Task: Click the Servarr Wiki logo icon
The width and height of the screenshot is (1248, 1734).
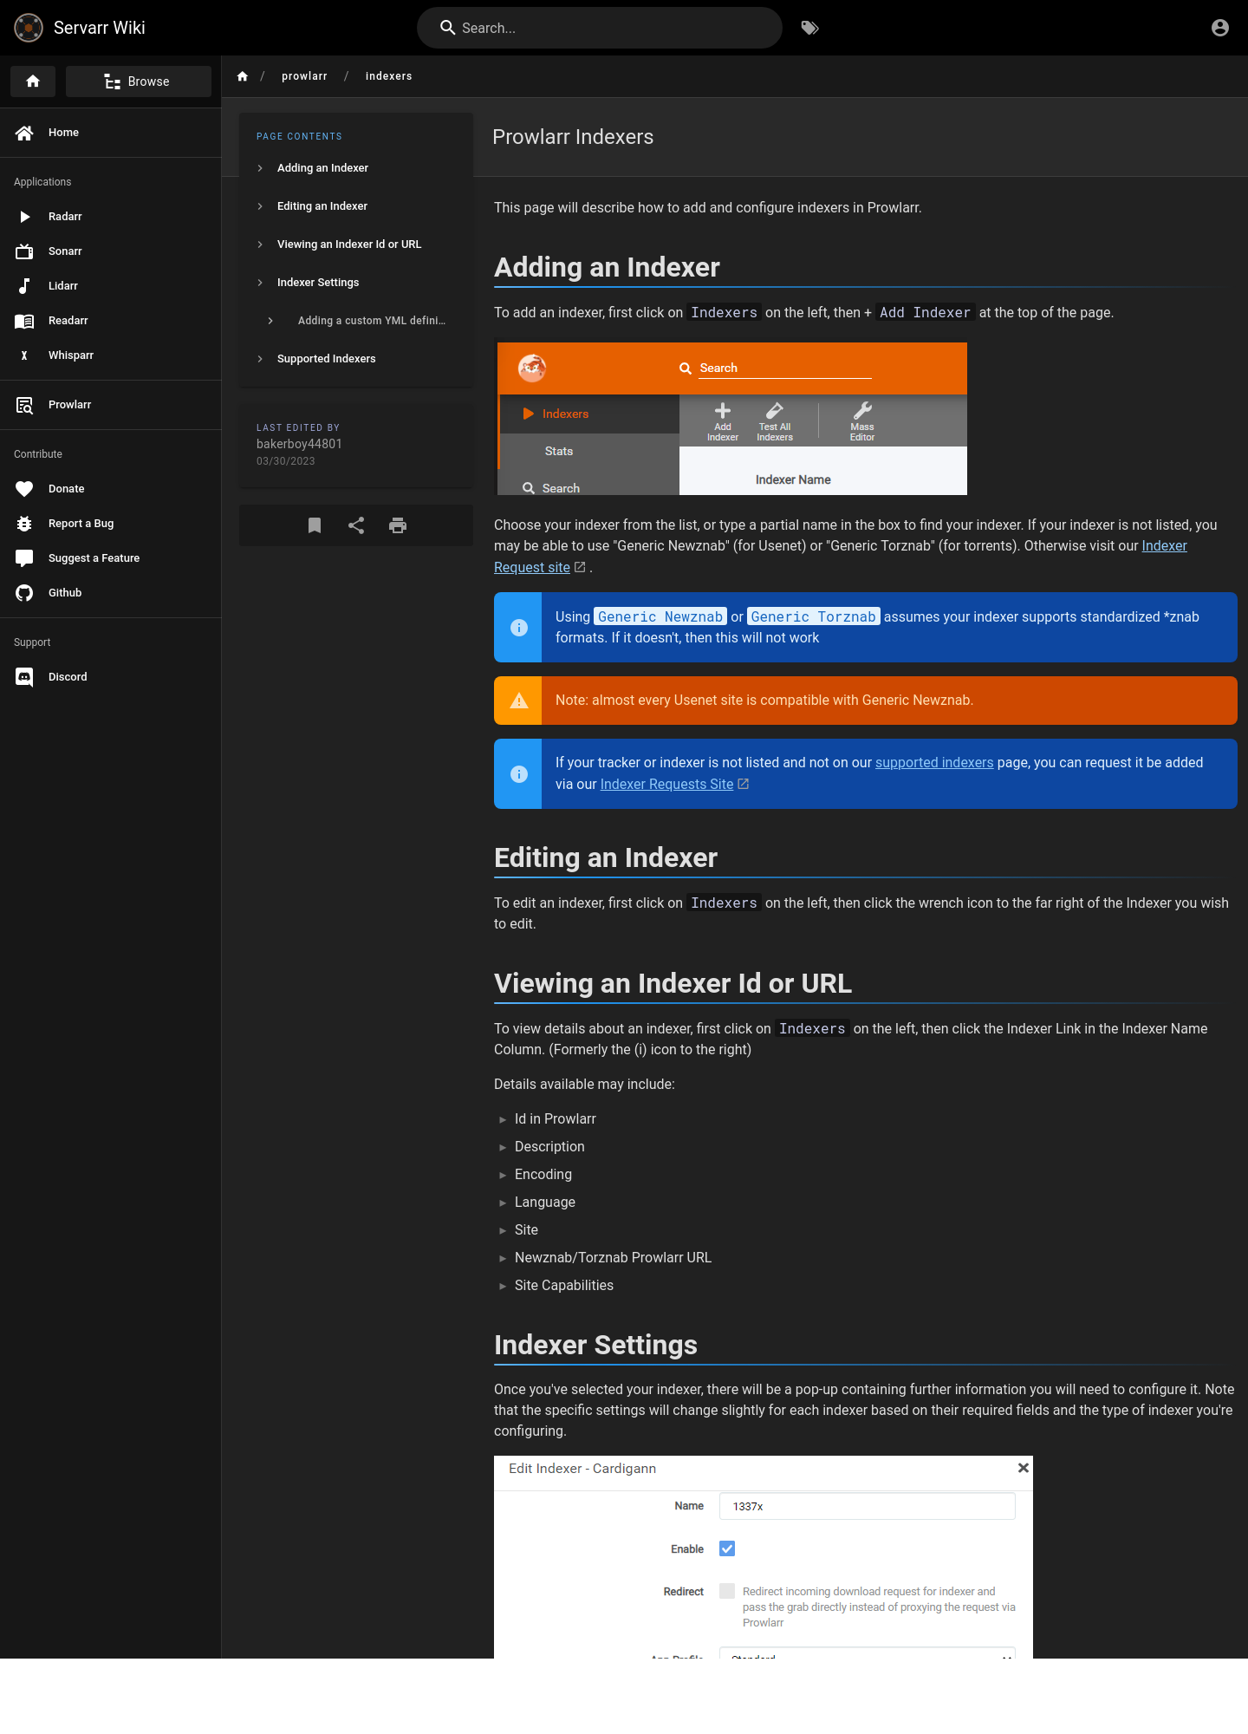Action: point(29,28)
